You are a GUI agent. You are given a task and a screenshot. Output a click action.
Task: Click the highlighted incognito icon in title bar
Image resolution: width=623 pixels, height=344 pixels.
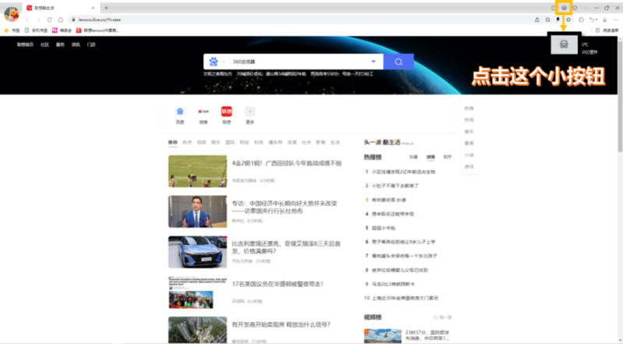click(x=564, y=7)
